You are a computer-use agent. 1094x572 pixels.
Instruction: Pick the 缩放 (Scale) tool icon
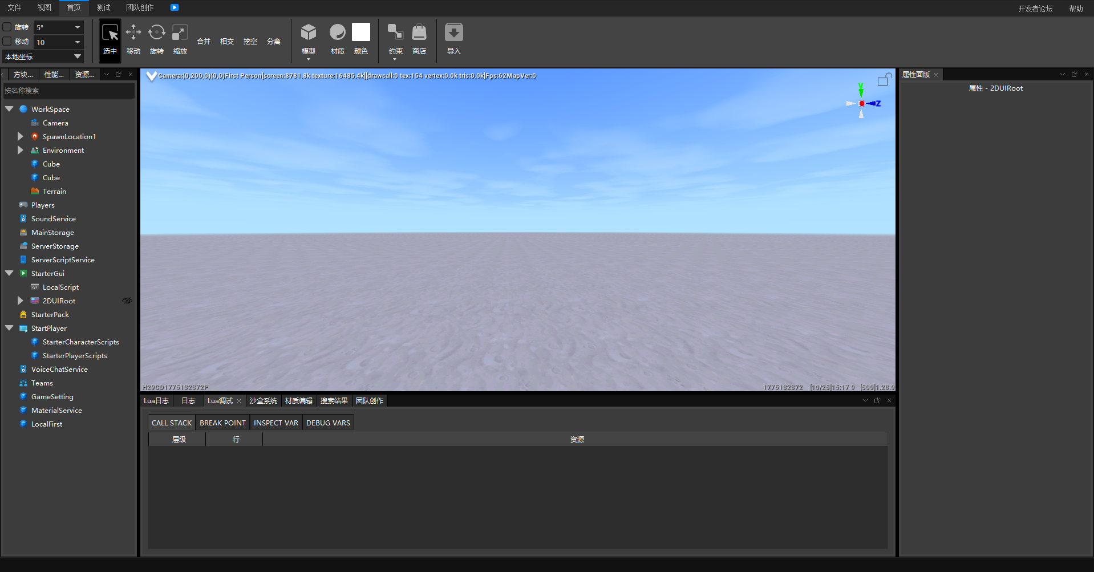pos(180,33)
